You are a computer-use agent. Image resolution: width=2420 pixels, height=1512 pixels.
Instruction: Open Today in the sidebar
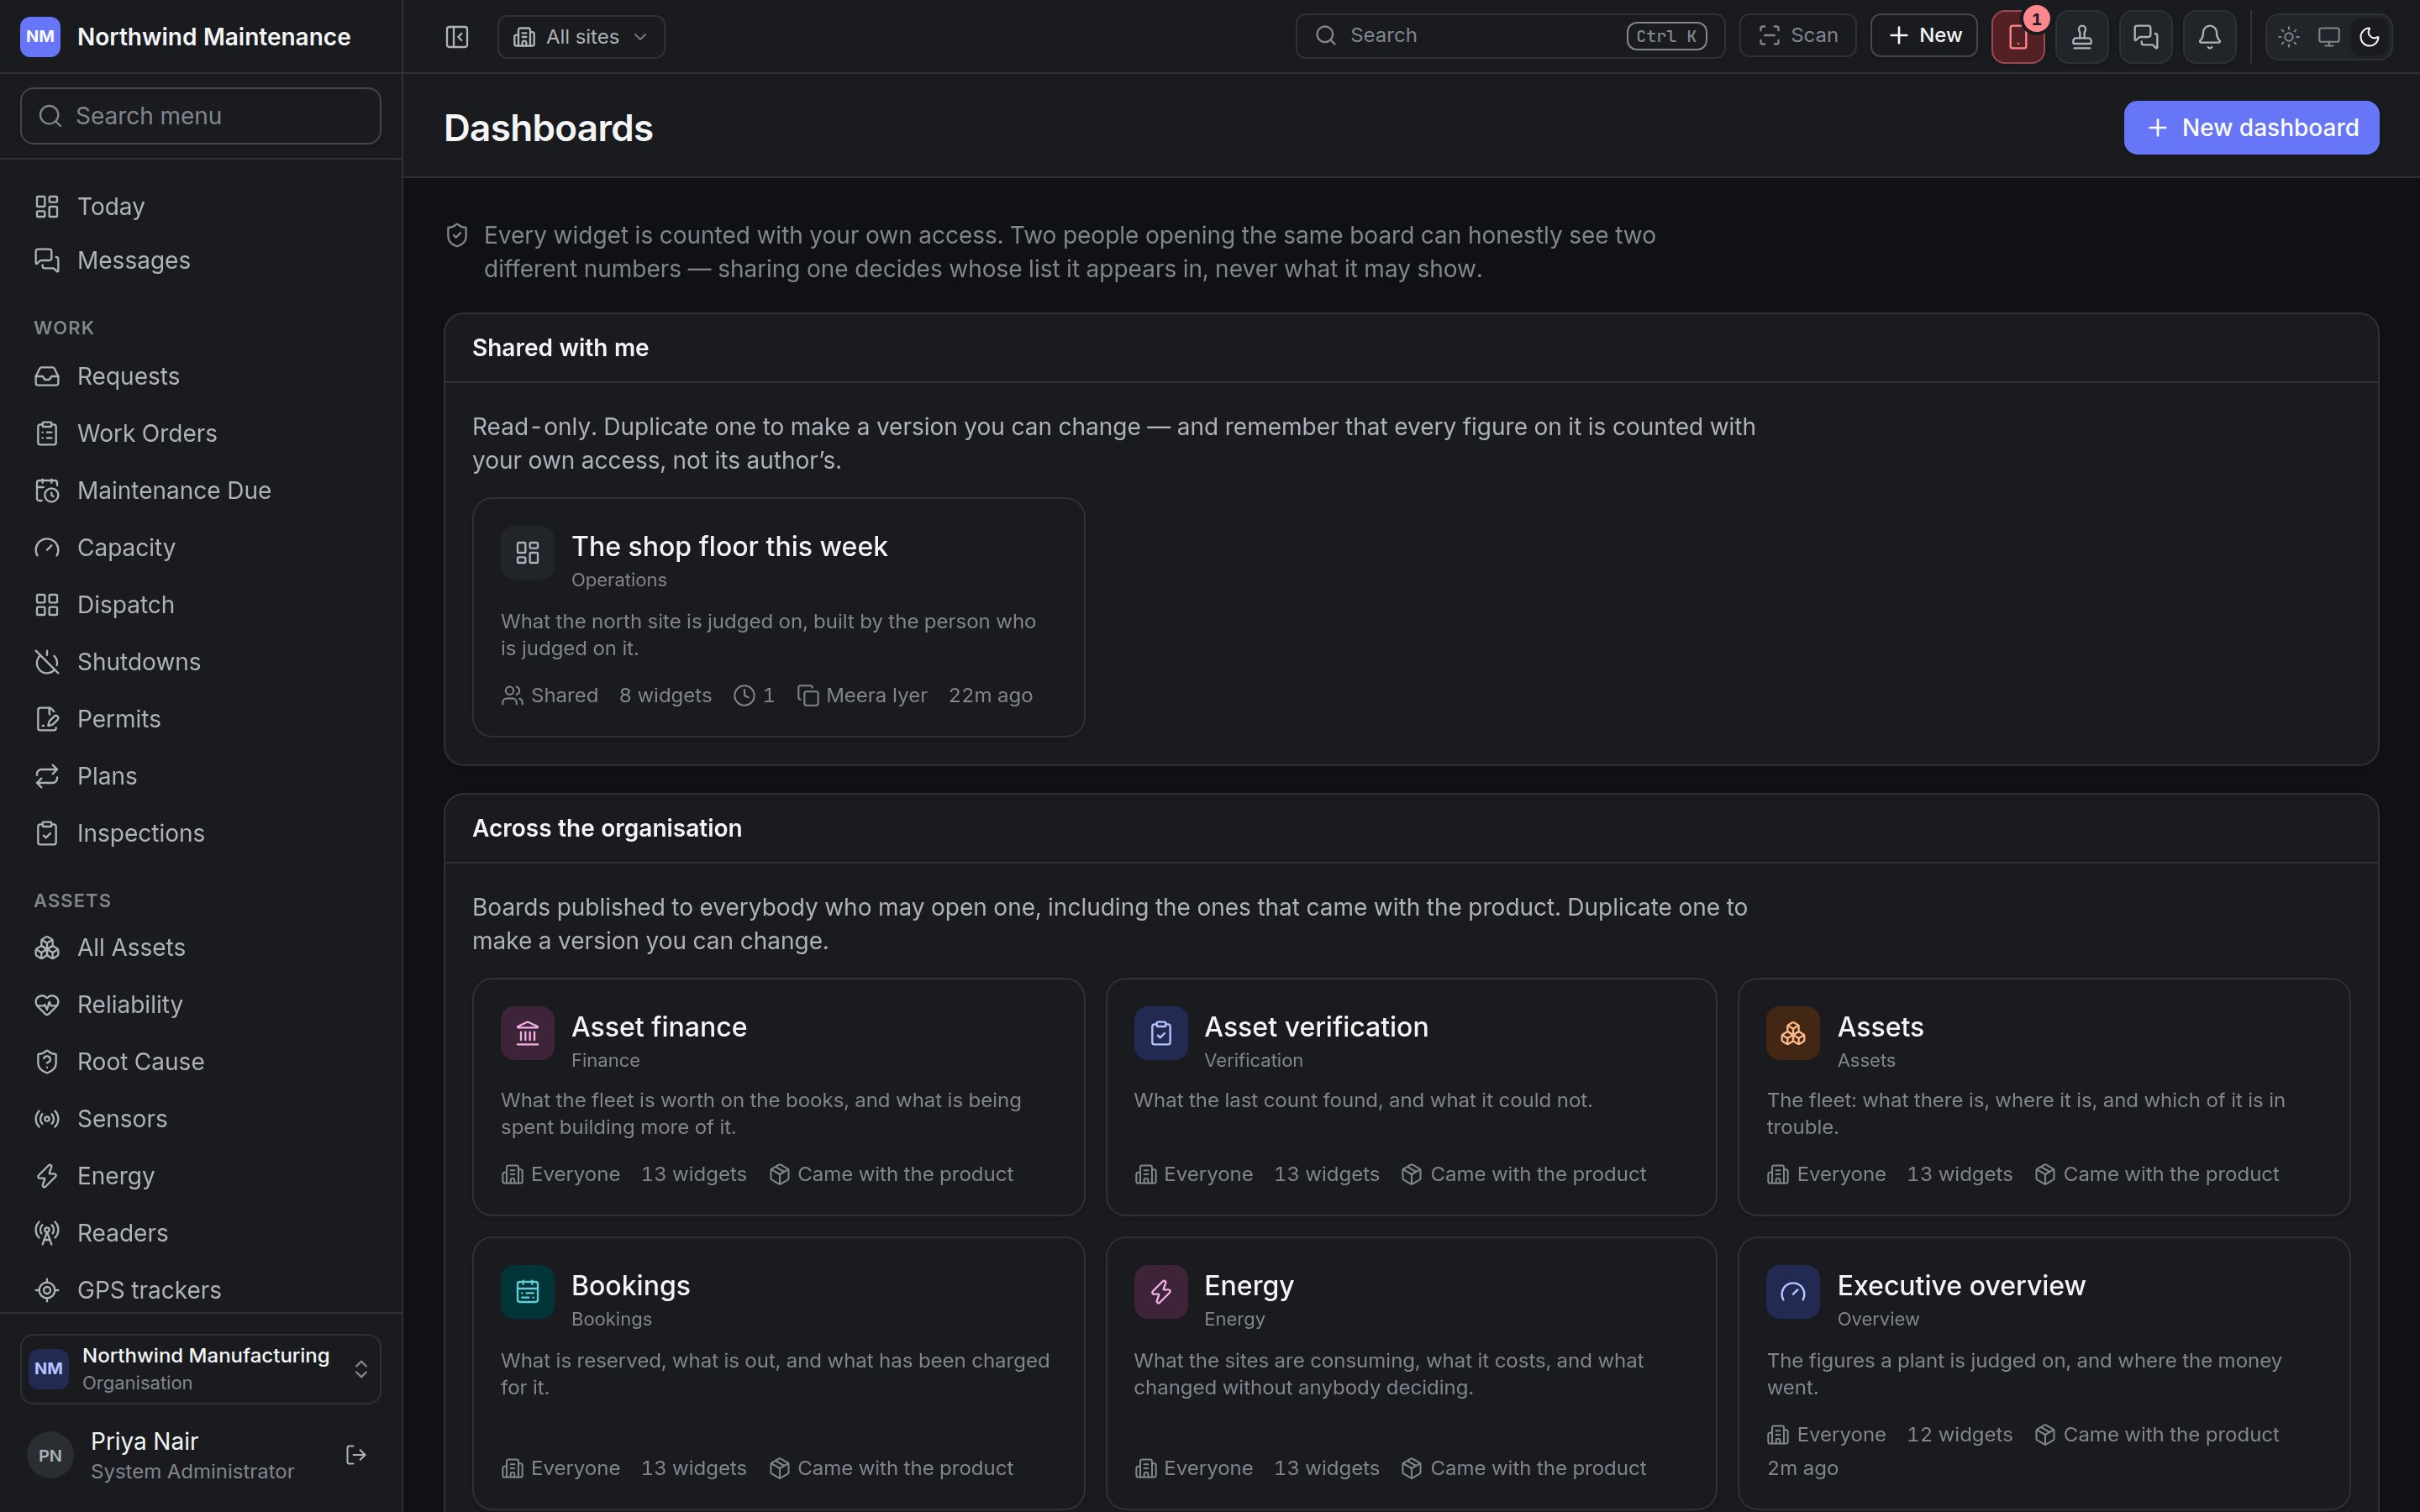(x=201, y=206)
